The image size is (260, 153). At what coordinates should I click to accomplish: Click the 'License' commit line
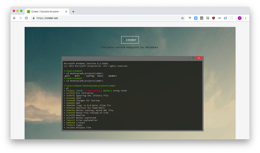click(x=74, y=123)
